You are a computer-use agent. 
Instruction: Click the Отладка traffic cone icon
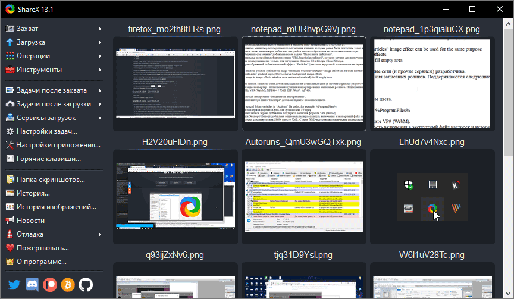pos(10,234)
